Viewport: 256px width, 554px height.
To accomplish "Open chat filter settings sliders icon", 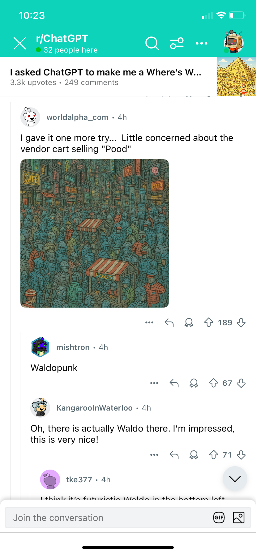I will pyautogui.click(x=177, y=43).
